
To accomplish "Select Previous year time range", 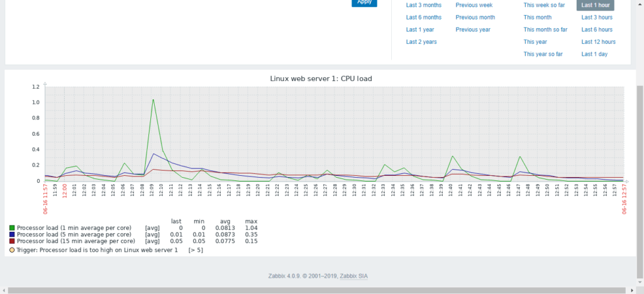I will coord(473,30).
